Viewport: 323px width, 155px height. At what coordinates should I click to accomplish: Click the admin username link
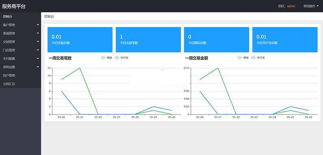[291, 6]
